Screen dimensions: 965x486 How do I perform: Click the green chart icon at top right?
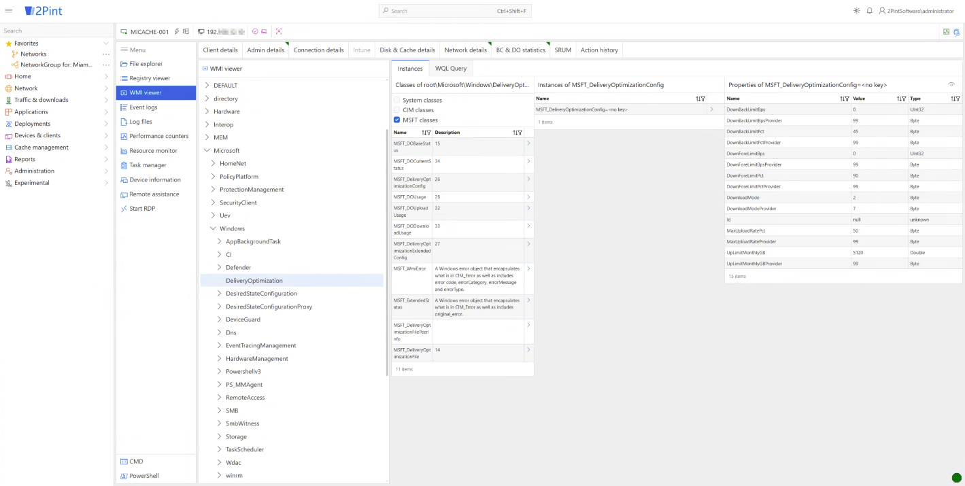[x=946, y=31]
